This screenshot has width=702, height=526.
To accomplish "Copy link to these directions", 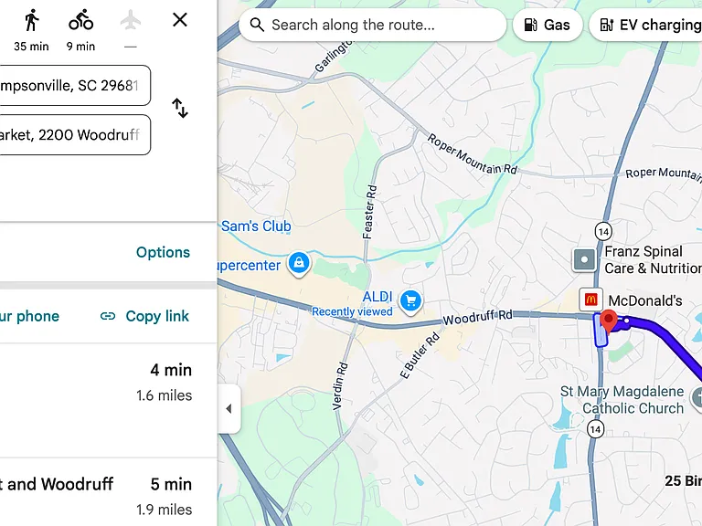I will (x=144, y=316).
